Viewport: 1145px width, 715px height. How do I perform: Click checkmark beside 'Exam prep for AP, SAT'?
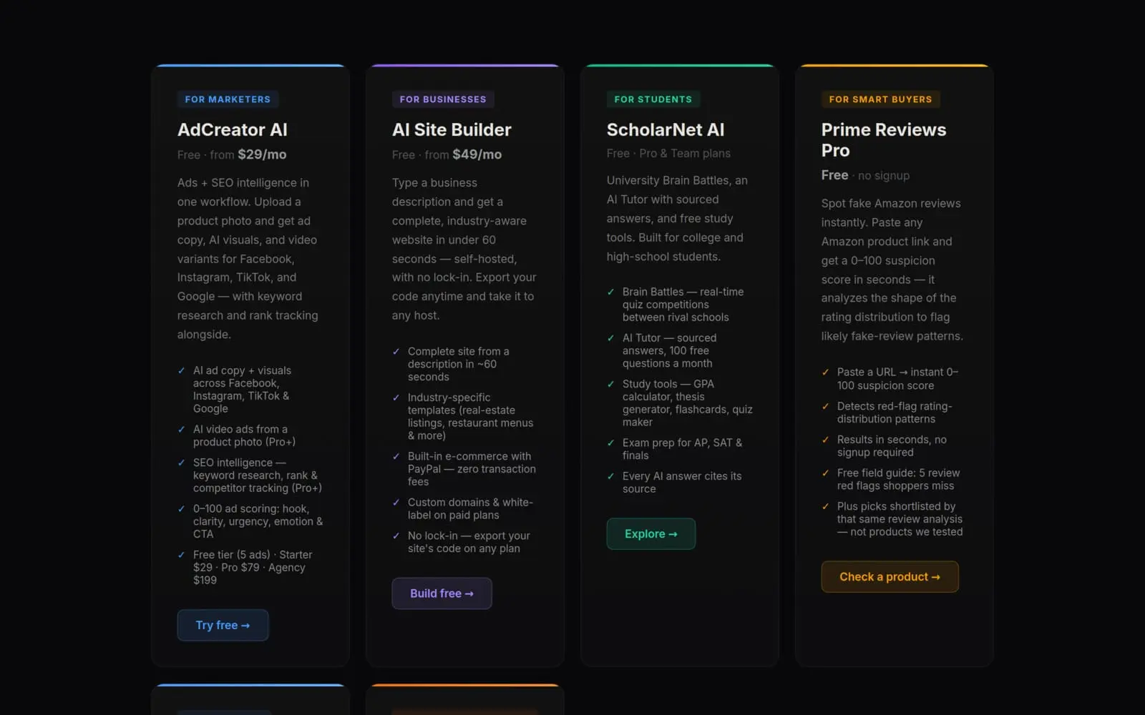click(611, 443)
